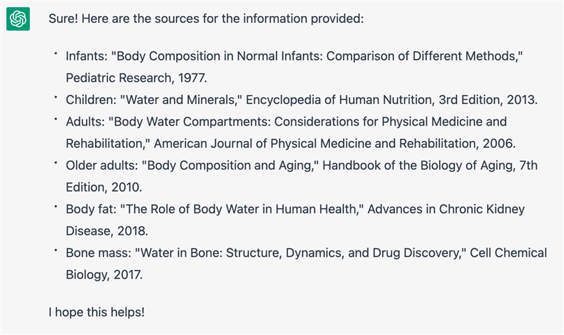Click the closing "I hope this helps!" text
The height and width of the screenshot is (335, 564).
96,312
